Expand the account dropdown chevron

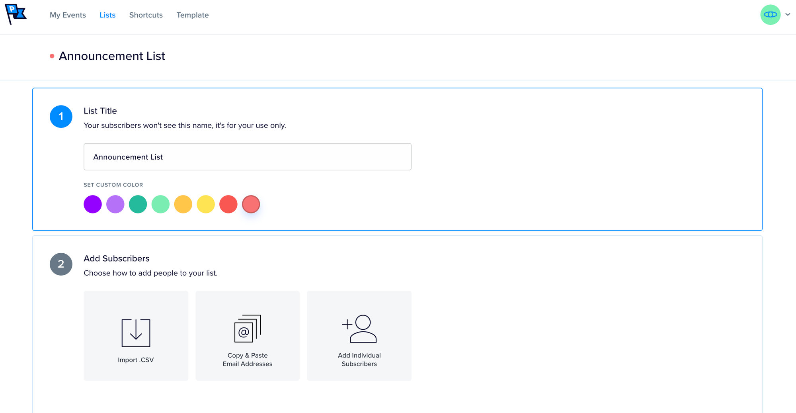pos(788,15)
